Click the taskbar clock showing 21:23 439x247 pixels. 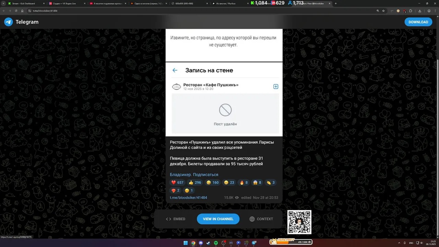click(430, 243)
